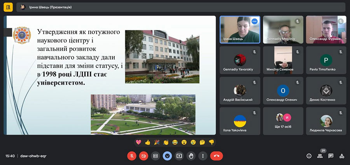The image size is (350, 165).
Task: Send the clapping hands reaction
Action: pos(166,142)
